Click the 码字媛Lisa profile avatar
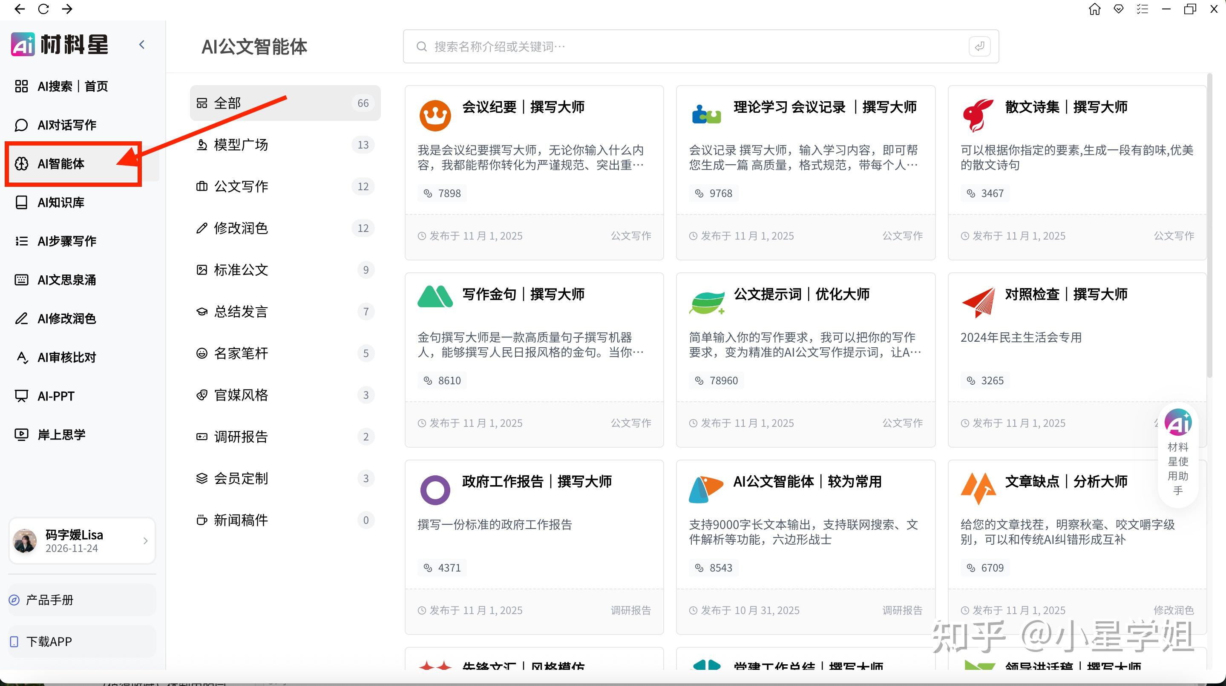The image size is (1226, 686). coord(25,541)
